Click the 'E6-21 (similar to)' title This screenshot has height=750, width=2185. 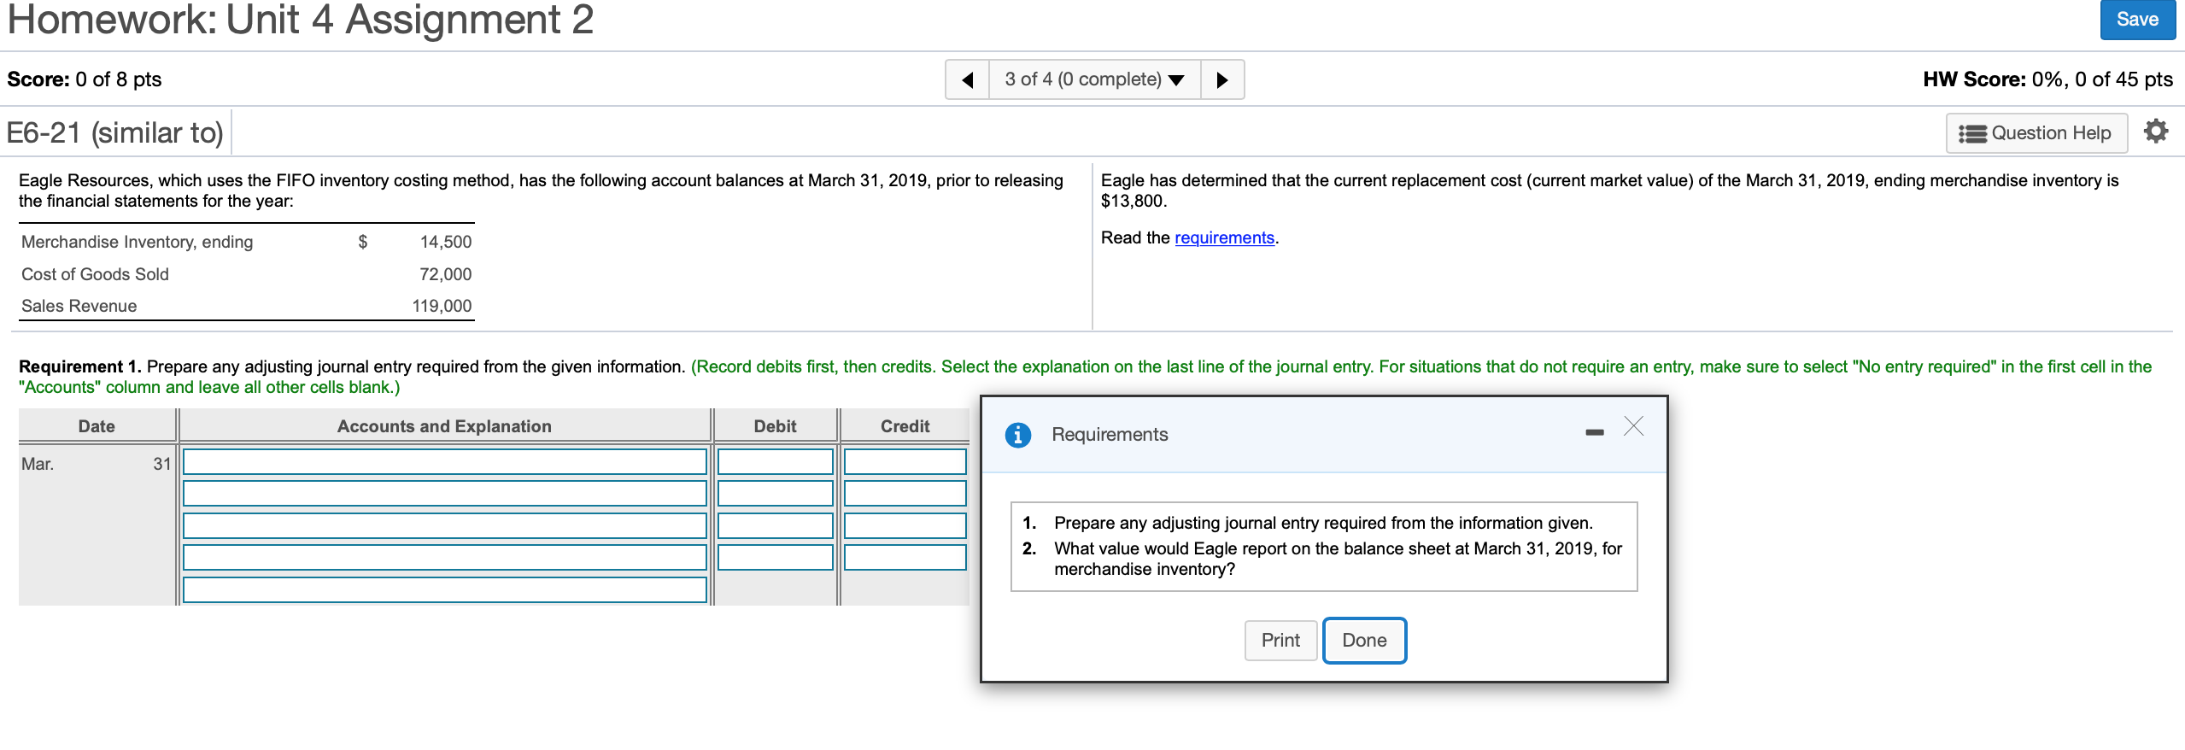[x=114, y=133]
